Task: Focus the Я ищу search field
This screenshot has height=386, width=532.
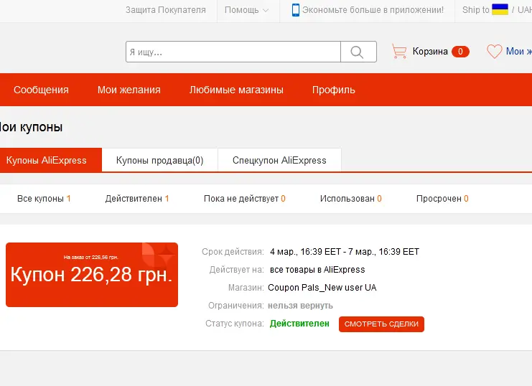Action: (233, 52)
